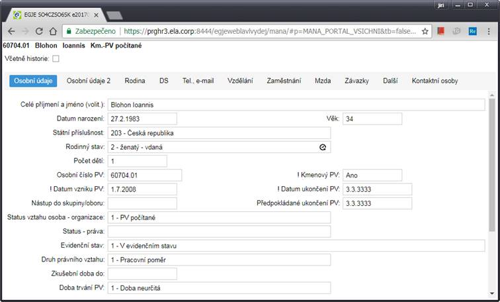Open the Rodinný stav dropdown icon
This screenshot has width=500, height=302.
[323, 148]
